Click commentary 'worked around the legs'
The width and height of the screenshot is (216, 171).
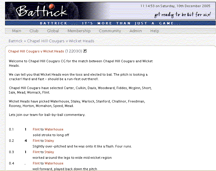[72, 158]
